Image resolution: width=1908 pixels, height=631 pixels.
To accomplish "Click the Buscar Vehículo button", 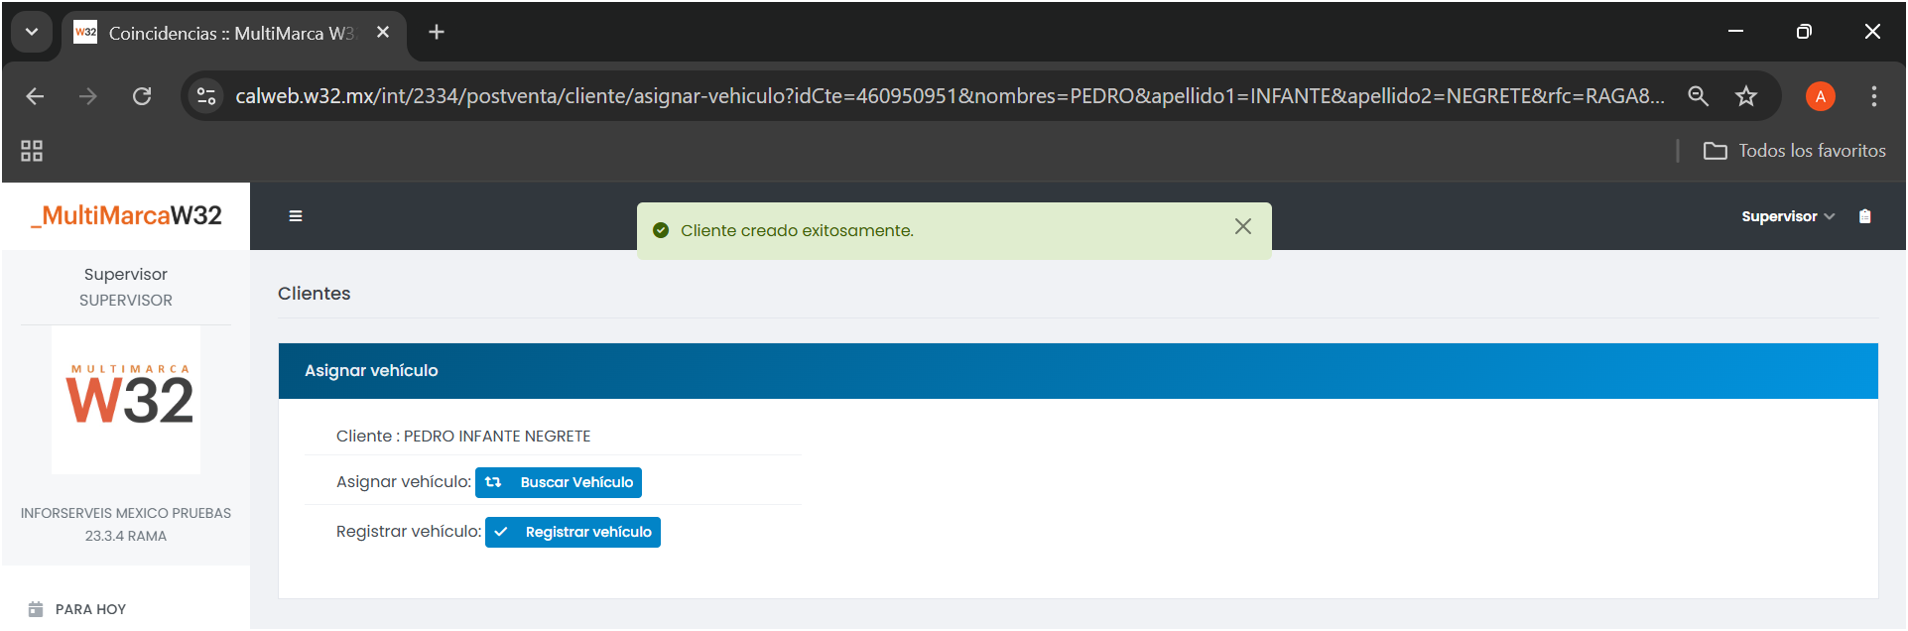I will 559,482.
